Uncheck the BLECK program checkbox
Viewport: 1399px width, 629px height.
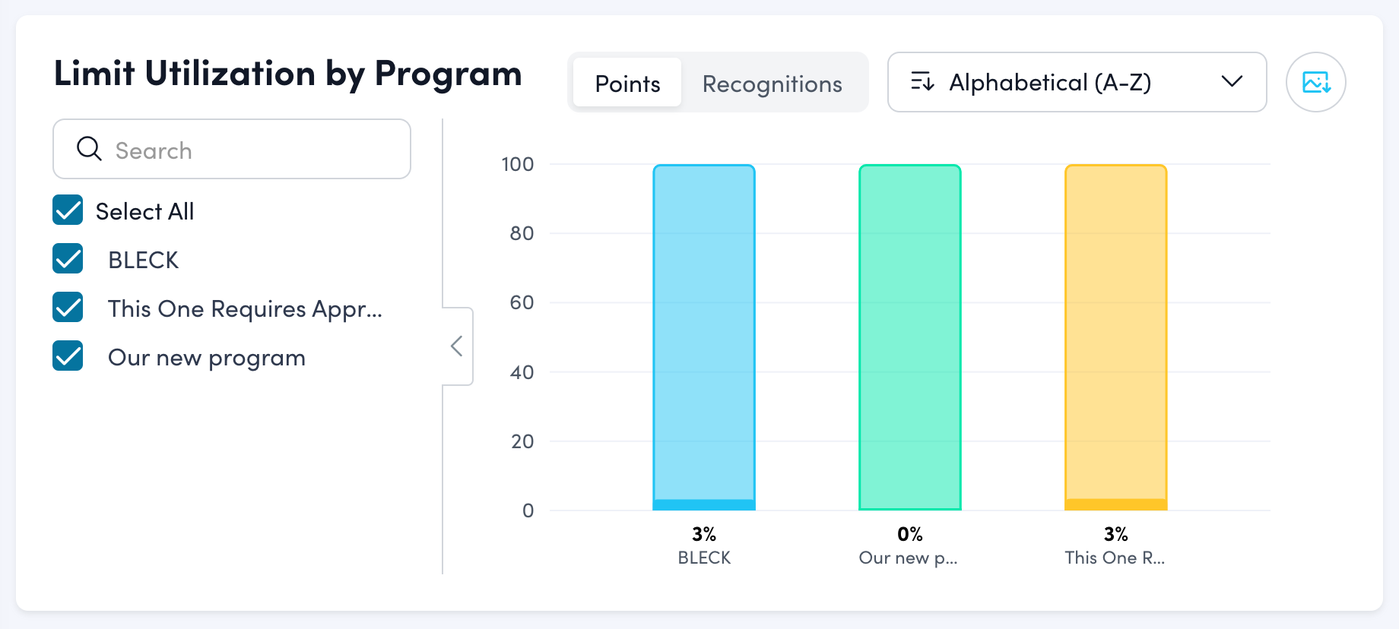tap(68, 259)
